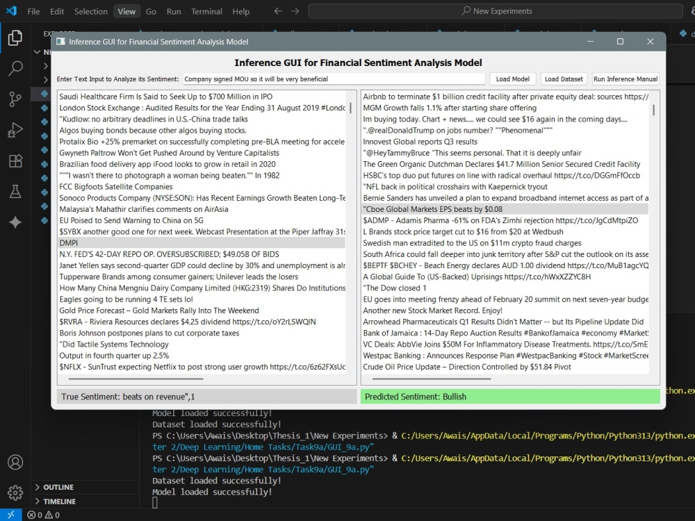Click the VS Code logo icon
Image resolution: width=695 pixels, height=521 pixels.
click(11, 11)
